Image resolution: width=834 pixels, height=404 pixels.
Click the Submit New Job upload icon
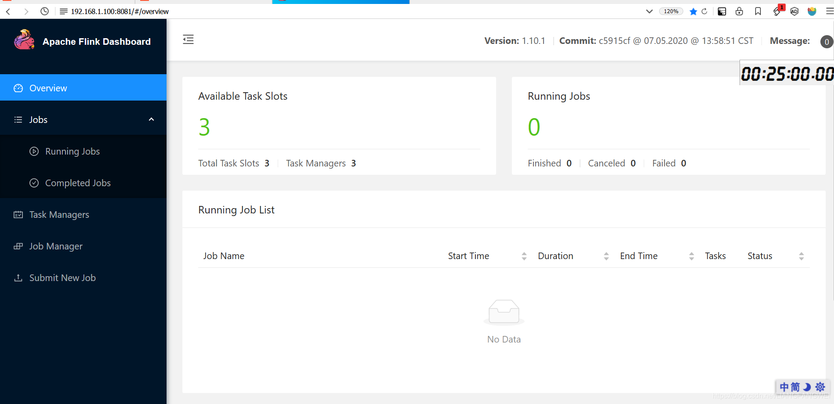18,278
